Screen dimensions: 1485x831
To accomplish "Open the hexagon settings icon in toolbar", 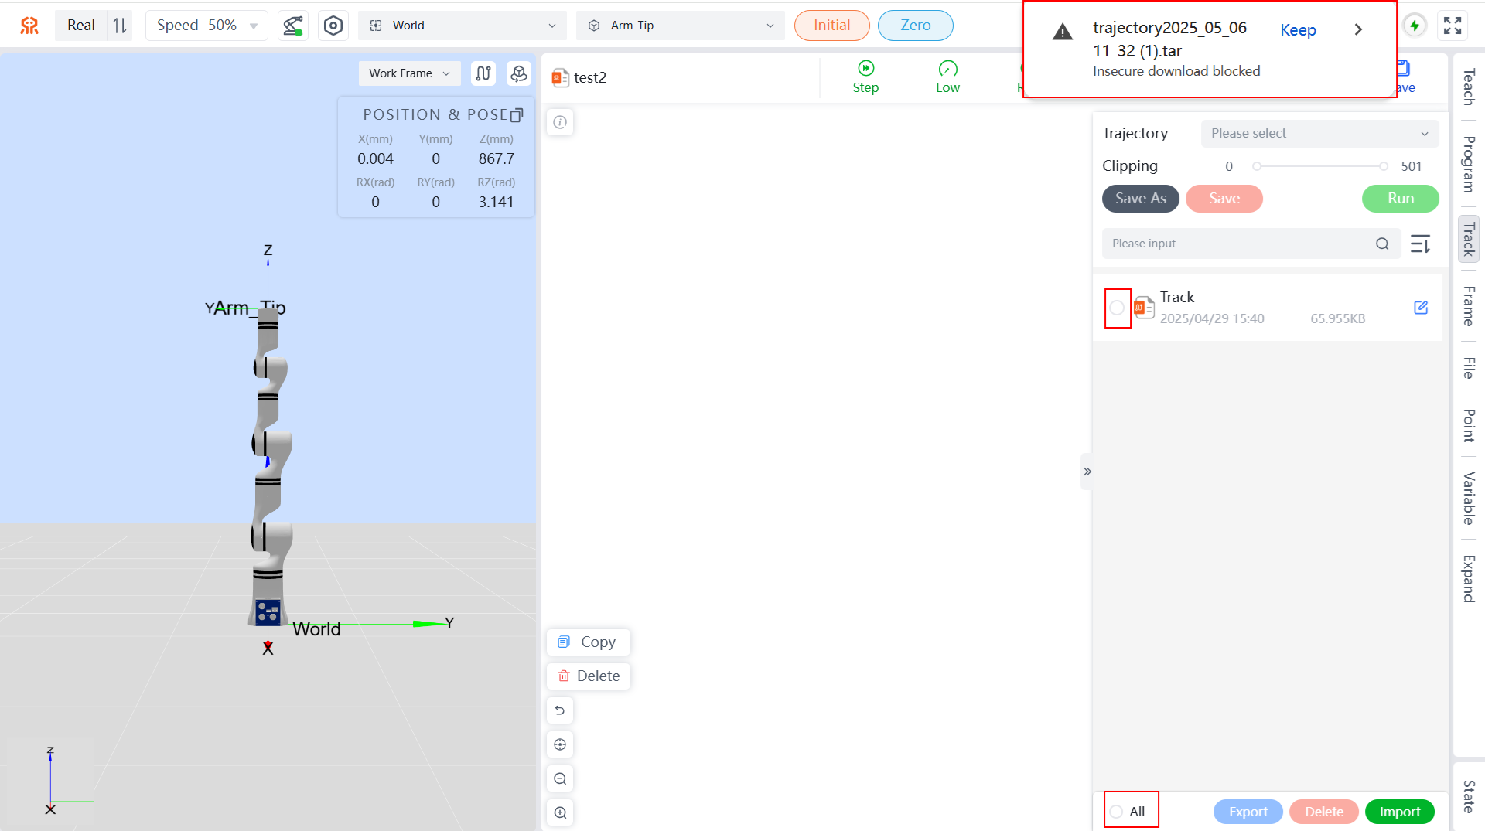I will point(333,26).
